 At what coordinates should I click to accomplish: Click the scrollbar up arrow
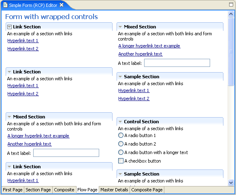pyautogui.click(x=231, y=14)
